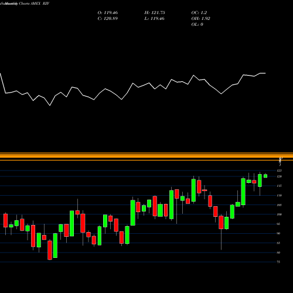
Task: Click the OH: 1.92 statistic
Action: [x=200, y=19]
